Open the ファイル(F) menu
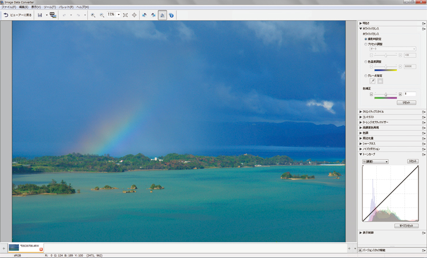 pos(8,7)
